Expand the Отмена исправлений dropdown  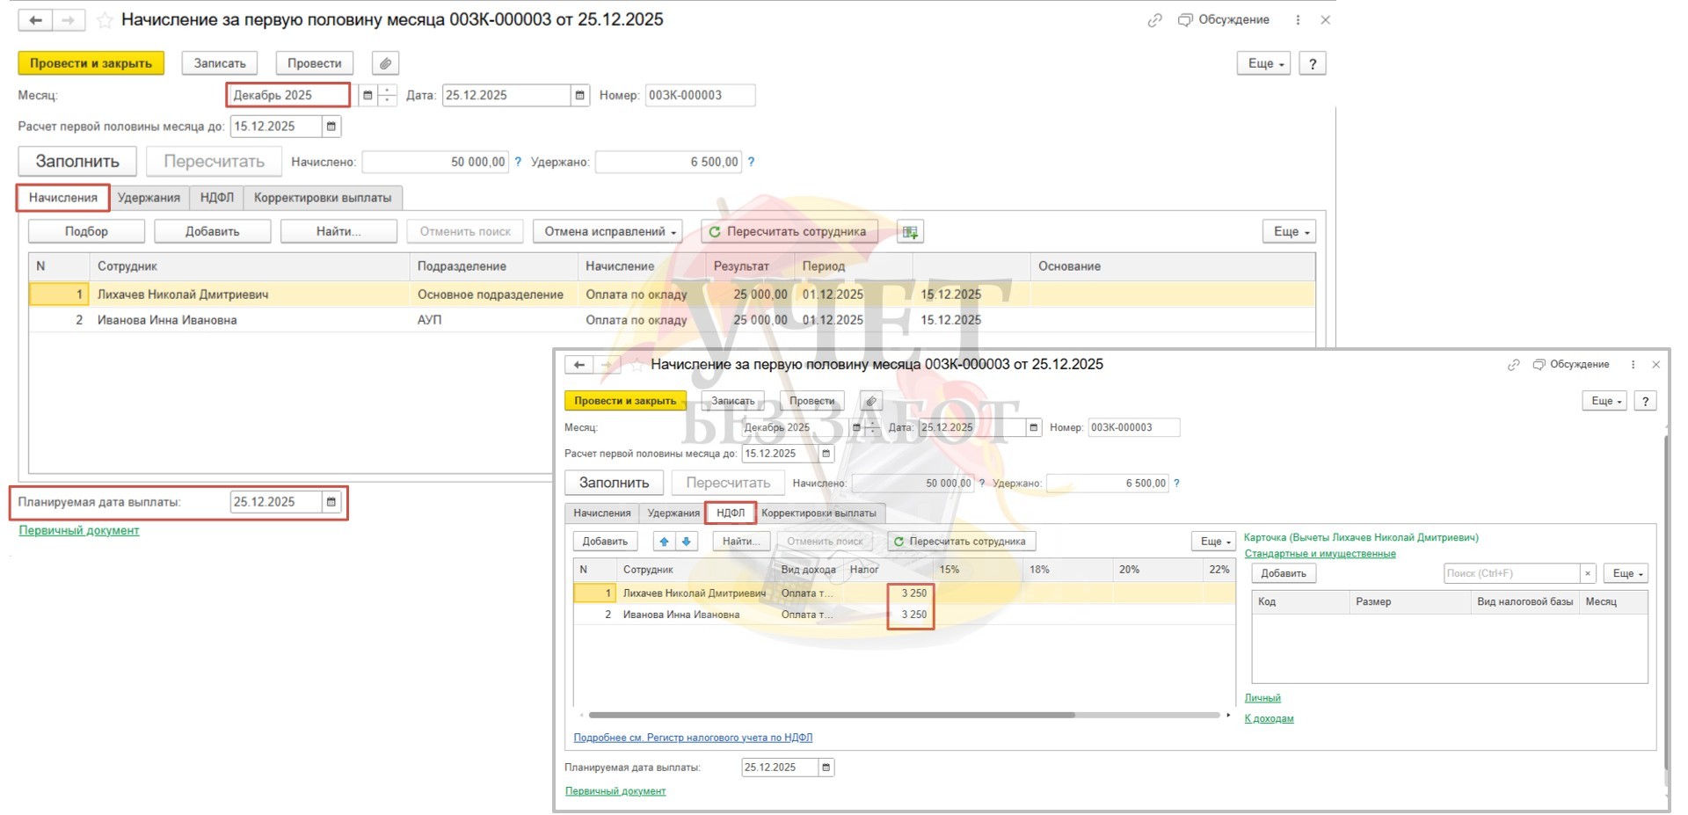click(x=611, y=232)
